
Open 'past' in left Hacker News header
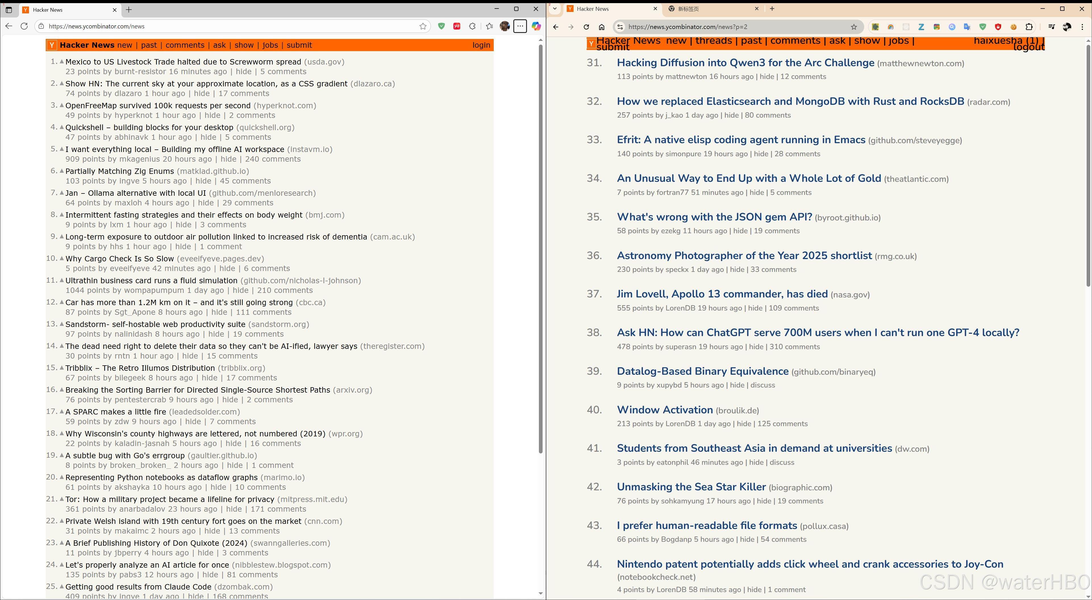[x=149, y=45]
